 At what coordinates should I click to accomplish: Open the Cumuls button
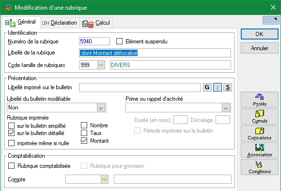coord(260,116)
